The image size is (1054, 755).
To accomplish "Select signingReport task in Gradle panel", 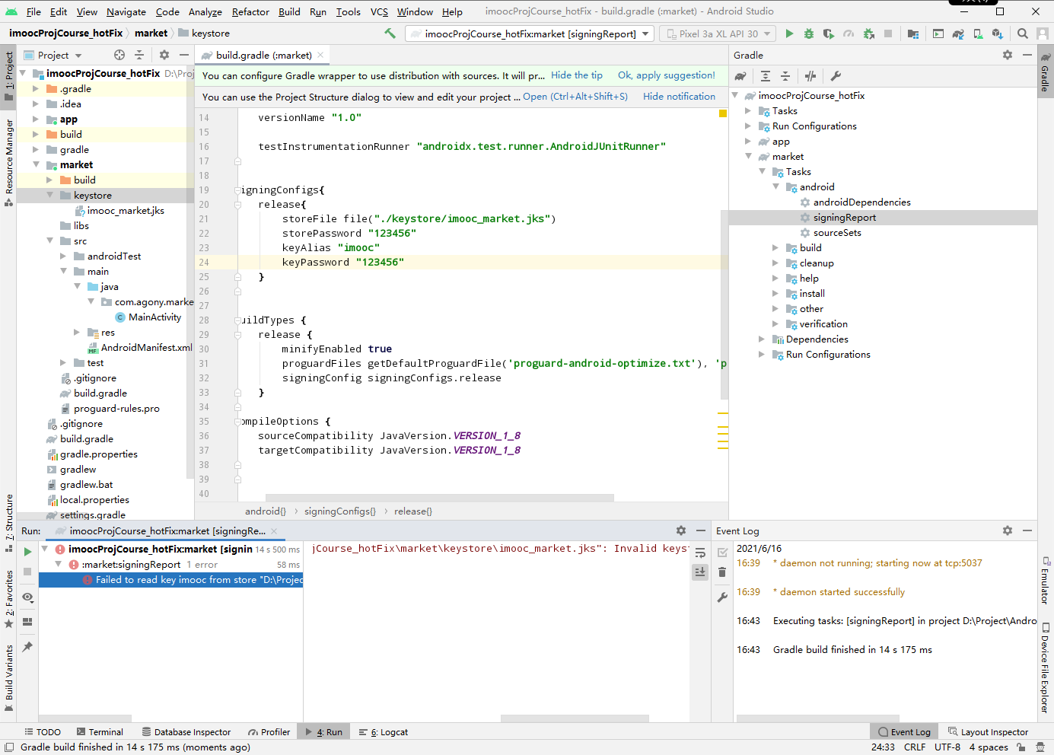I will pos(844,218).
